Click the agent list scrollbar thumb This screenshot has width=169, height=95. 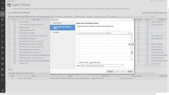[x=132, y=48]
